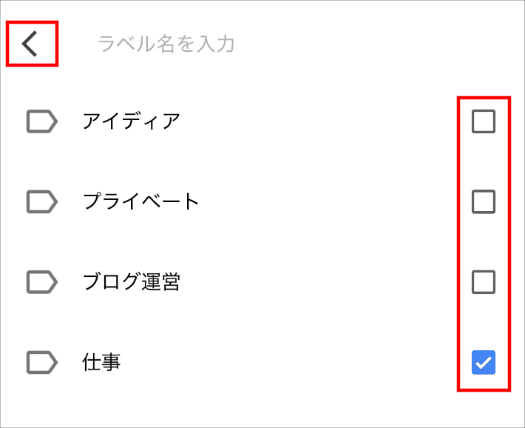This screenshot has height=428, width=525.
Task: Remove the 仕事 label via its blue checkmark
Action: (484, 362)
